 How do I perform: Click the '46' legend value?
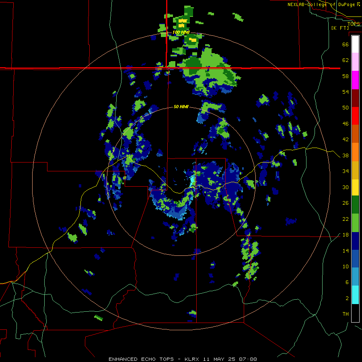(346, 124)
